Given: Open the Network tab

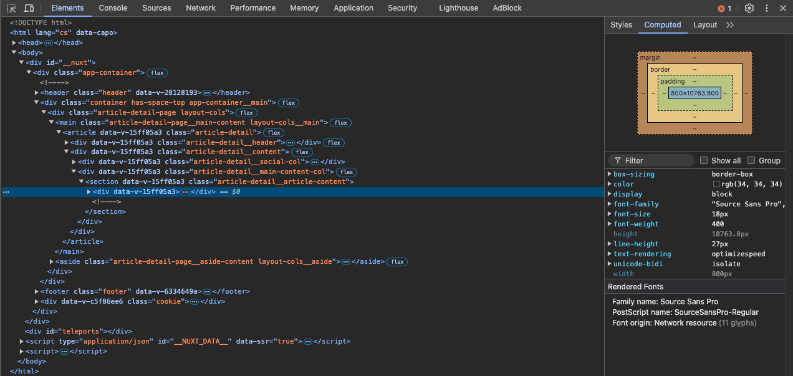Looking at the screenshot, I should tap(201, 8).
